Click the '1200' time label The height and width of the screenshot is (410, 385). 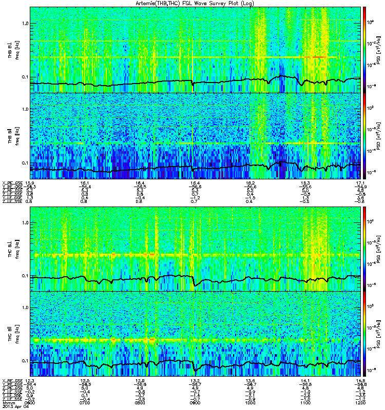point(361,403)
